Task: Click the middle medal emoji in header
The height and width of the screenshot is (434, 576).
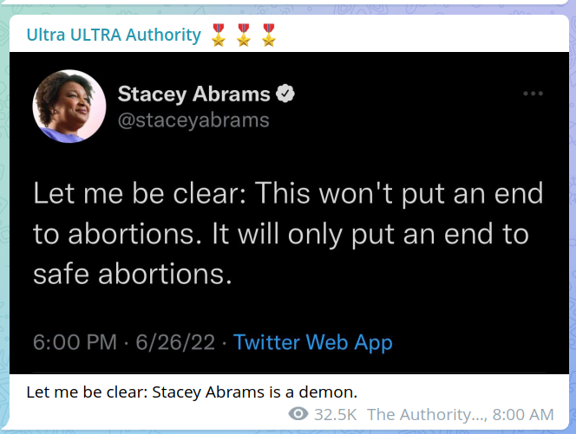Action: [243, 36]
